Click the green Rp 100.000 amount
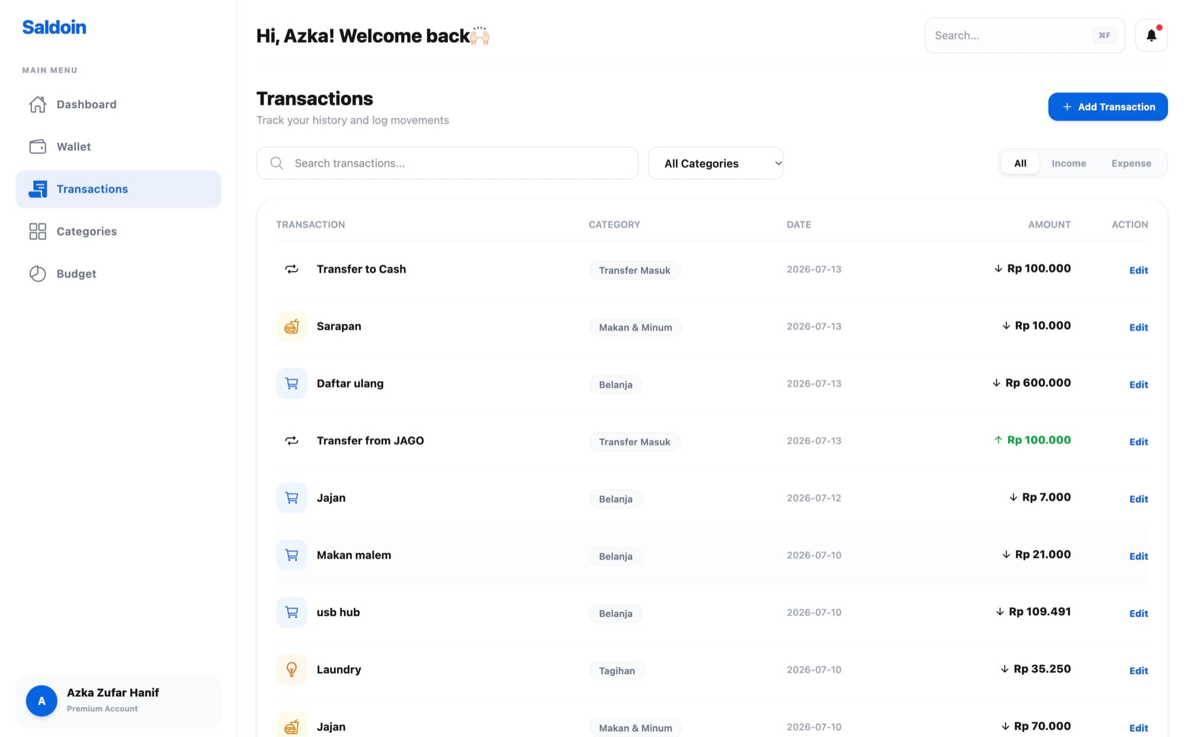The width and height of the screenshot is (1187, 737). (1032, 440)
